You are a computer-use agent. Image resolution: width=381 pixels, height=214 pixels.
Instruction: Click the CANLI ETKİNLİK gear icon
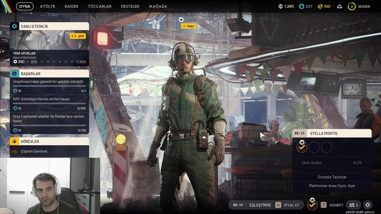(14, 26)
